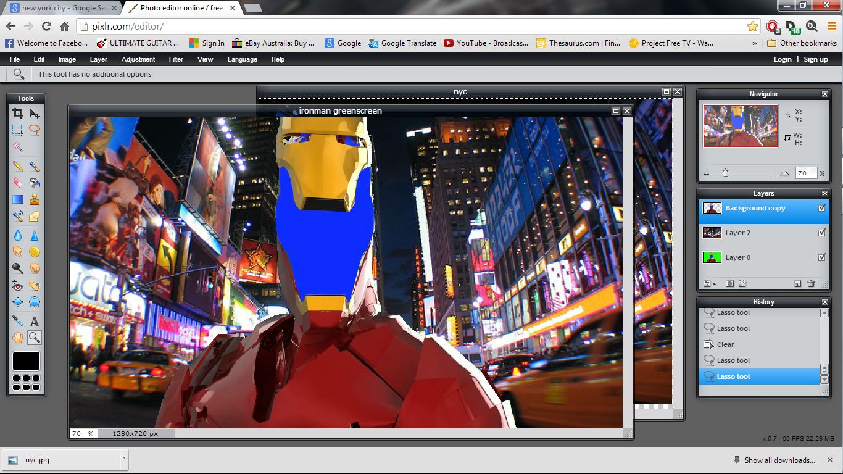The image size is (843, 474).
Task: Bookmark this page with the star icon
Action: click(x=752, y=27)
